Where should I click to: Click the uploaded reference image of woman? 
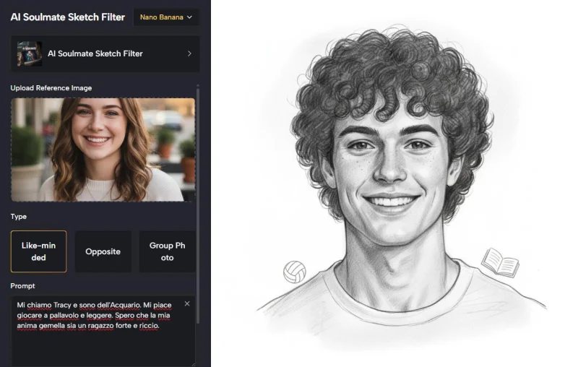(103, 150)
